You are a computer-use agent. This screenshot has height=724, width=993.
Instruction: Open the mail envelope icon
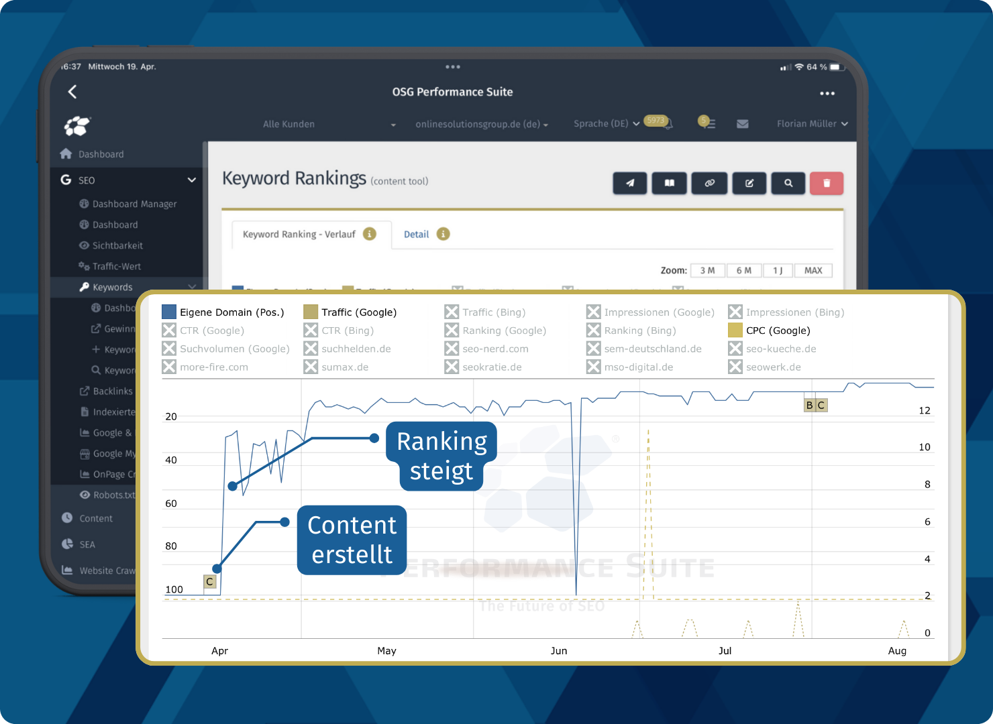743,124
